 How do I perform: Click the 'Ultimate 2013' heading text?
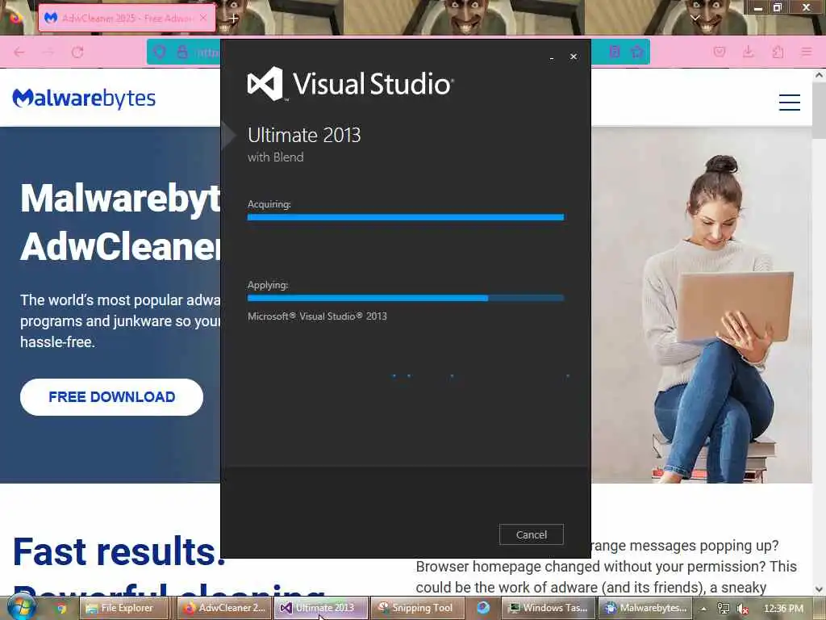[304, 135]
